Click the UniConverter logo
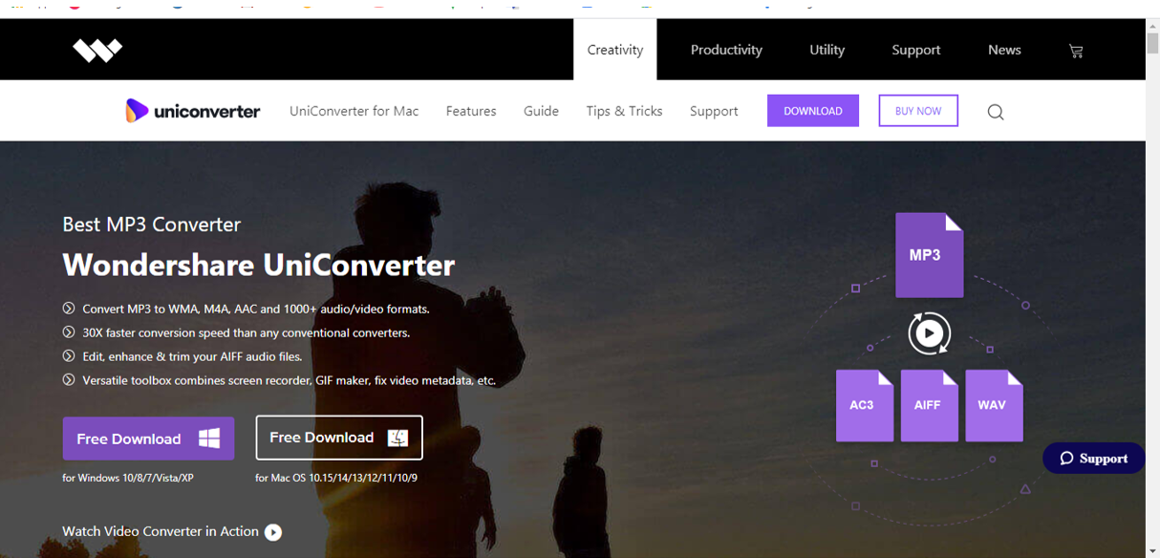1160x558 pixels. (x=193, y=111)
